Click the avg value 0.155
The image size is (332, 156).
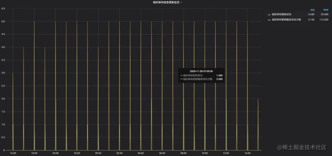tap(311, 19)
